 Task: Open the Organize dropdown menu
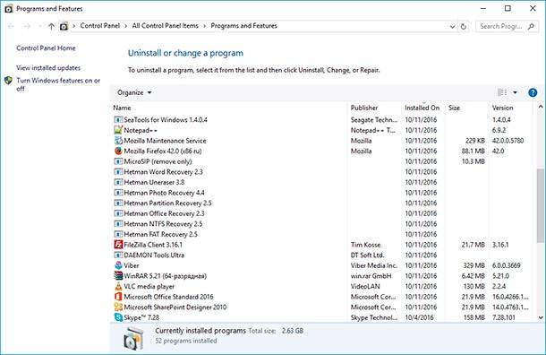(134, 92)
